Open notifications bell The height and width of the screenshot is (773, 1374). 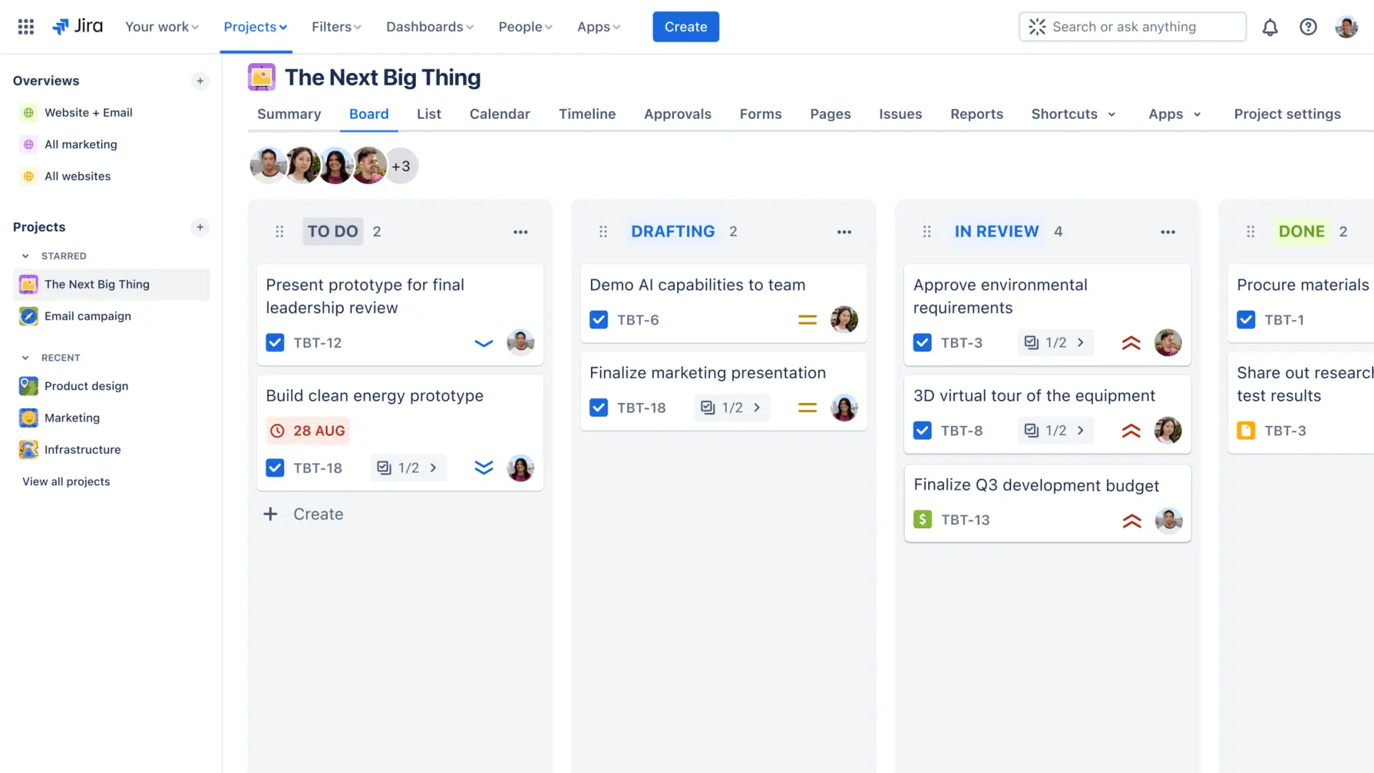coord(1270,26)
